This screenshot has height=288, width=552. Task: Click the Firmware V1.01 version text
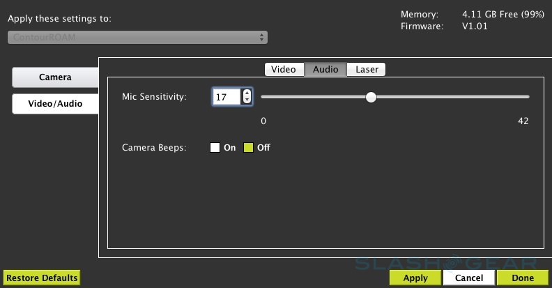pyautogui.click(x=476, y=26)
